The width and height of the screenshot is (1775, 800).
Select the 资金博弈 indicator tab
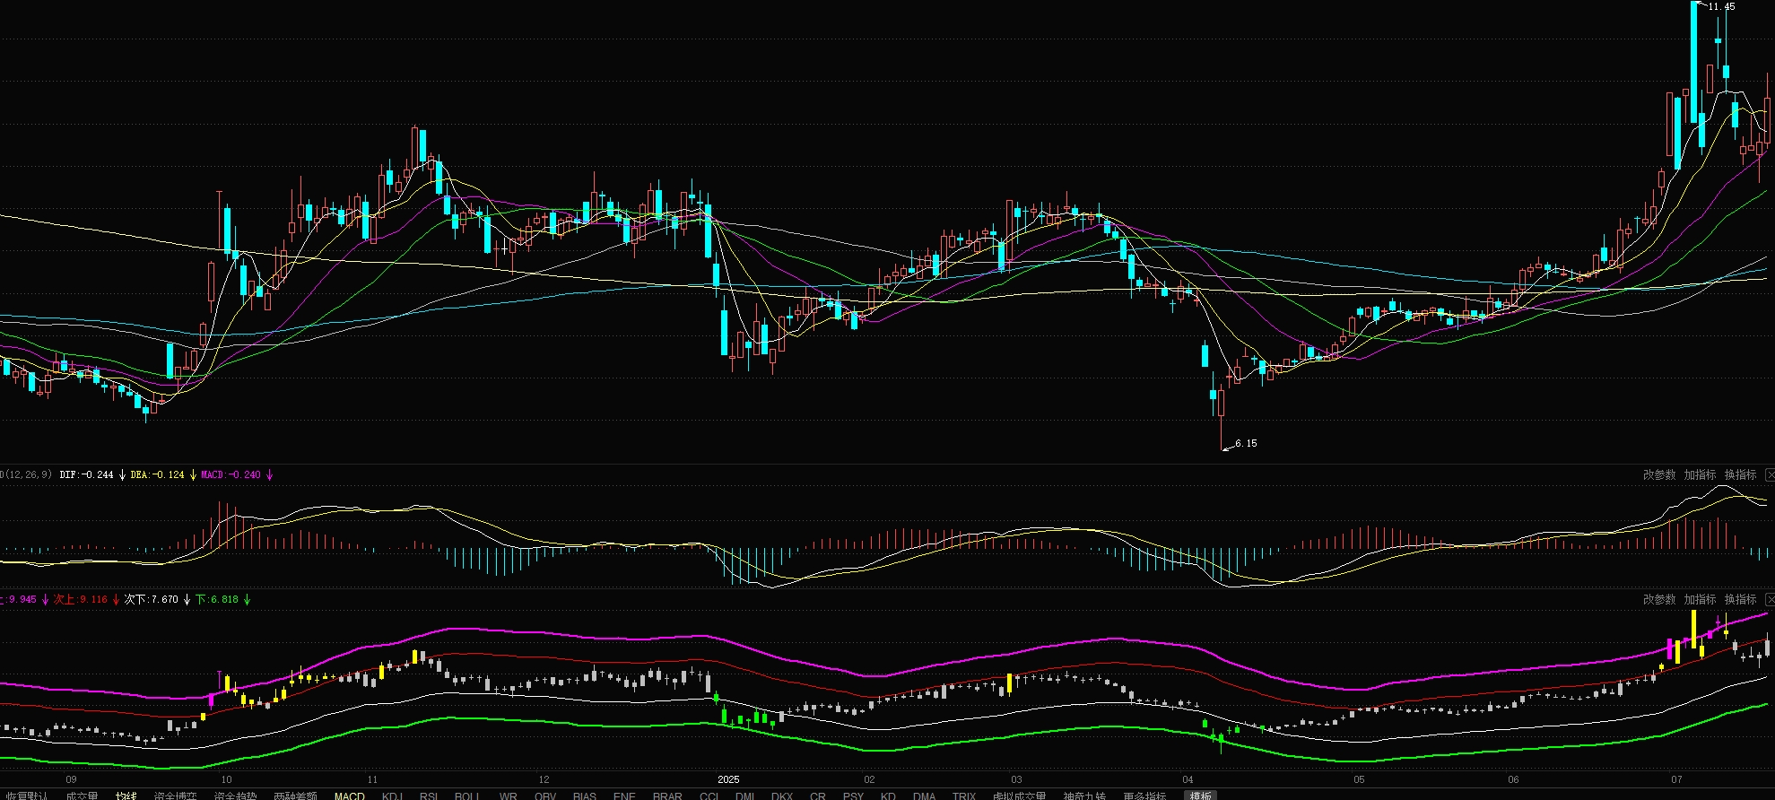tap(175, 796)
